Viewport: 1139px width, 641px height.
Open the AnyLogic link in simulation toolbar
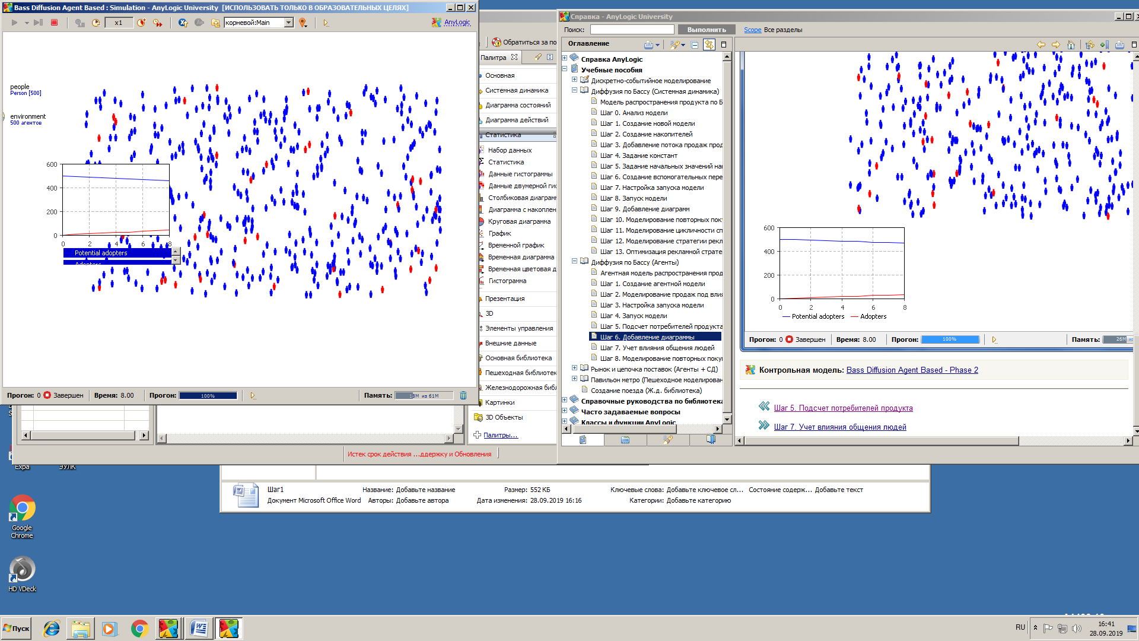click(457, 23)
